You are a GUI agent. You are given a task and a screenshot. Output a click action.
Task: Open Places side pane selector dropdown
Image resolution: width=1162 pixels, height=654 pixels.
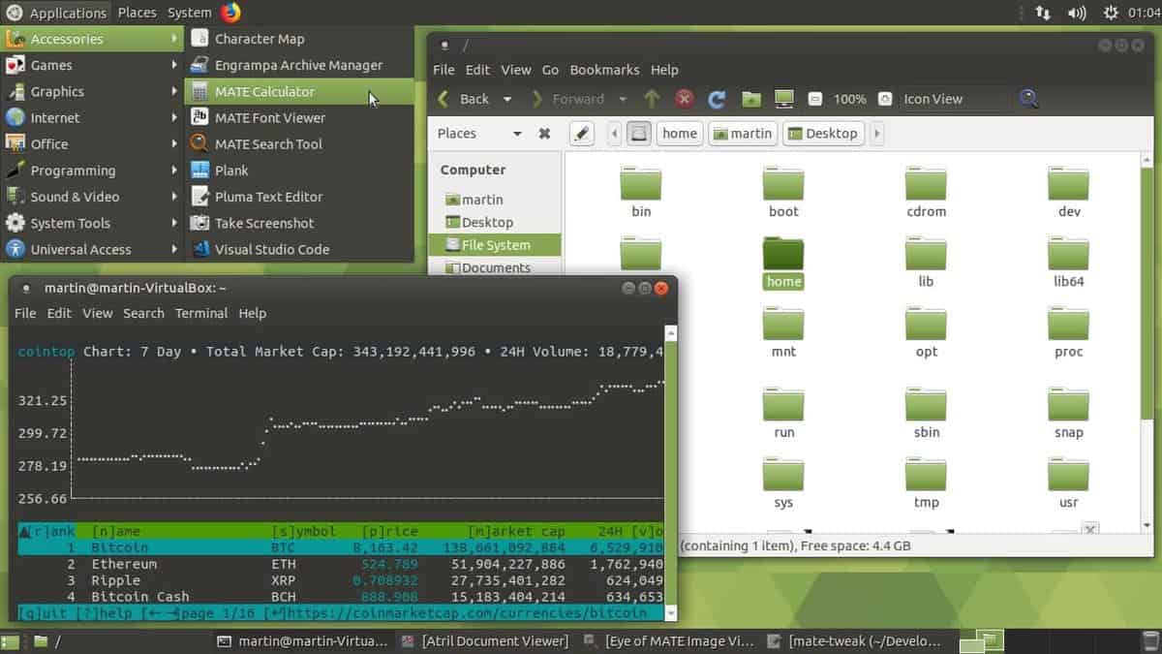tap(479, 134)
